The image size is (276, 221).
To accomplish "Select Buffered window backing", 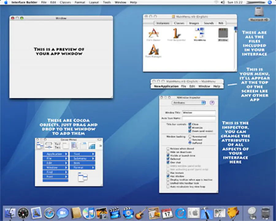I will (190, 143).
